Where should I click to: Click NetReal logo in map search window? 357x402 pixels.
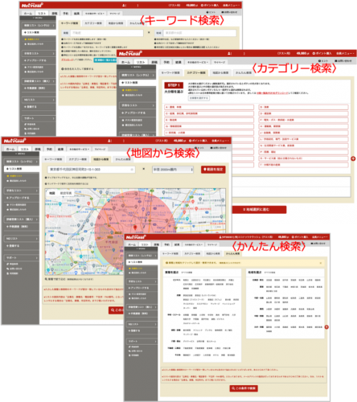[x=14, y=141]
